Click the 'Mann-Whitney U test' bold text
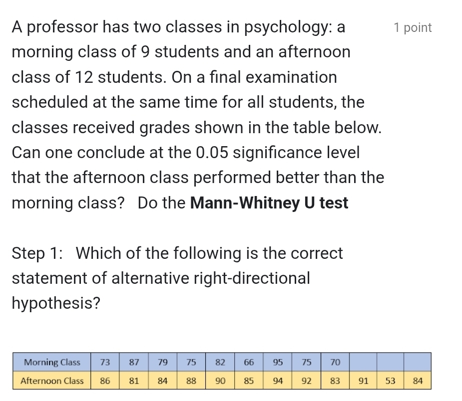 coord(269,202)
